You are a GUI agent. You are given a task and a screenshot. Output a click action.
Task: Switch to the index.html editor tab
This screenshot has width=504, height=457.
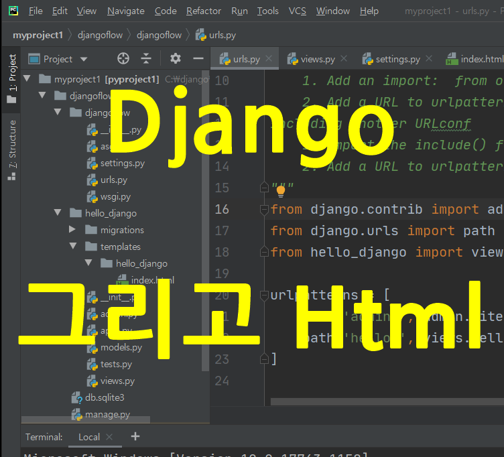click(x=475, y=59)
